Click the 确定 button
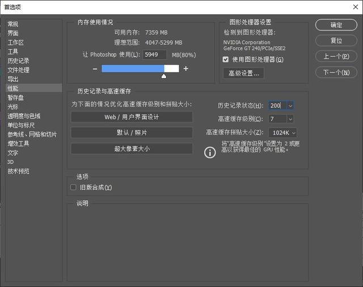The height and width of the screenshot is (287, 363). [x=336, y=25]
